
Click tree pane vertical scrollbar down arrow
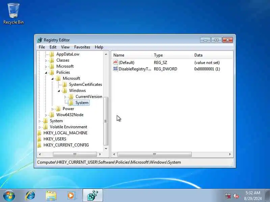[106, 149]
